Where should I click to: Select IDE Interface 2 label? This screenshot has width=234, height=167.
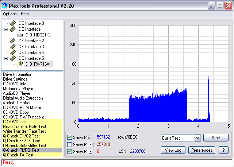click(x=31, y=41)
